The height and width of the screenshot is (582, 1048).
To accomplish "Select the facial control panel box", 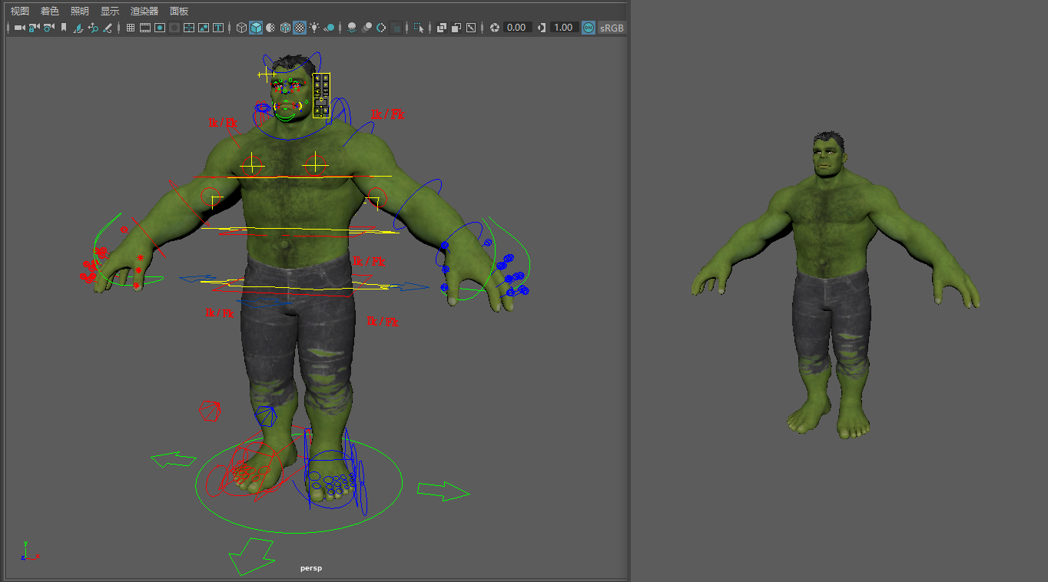I will (321, 95).
